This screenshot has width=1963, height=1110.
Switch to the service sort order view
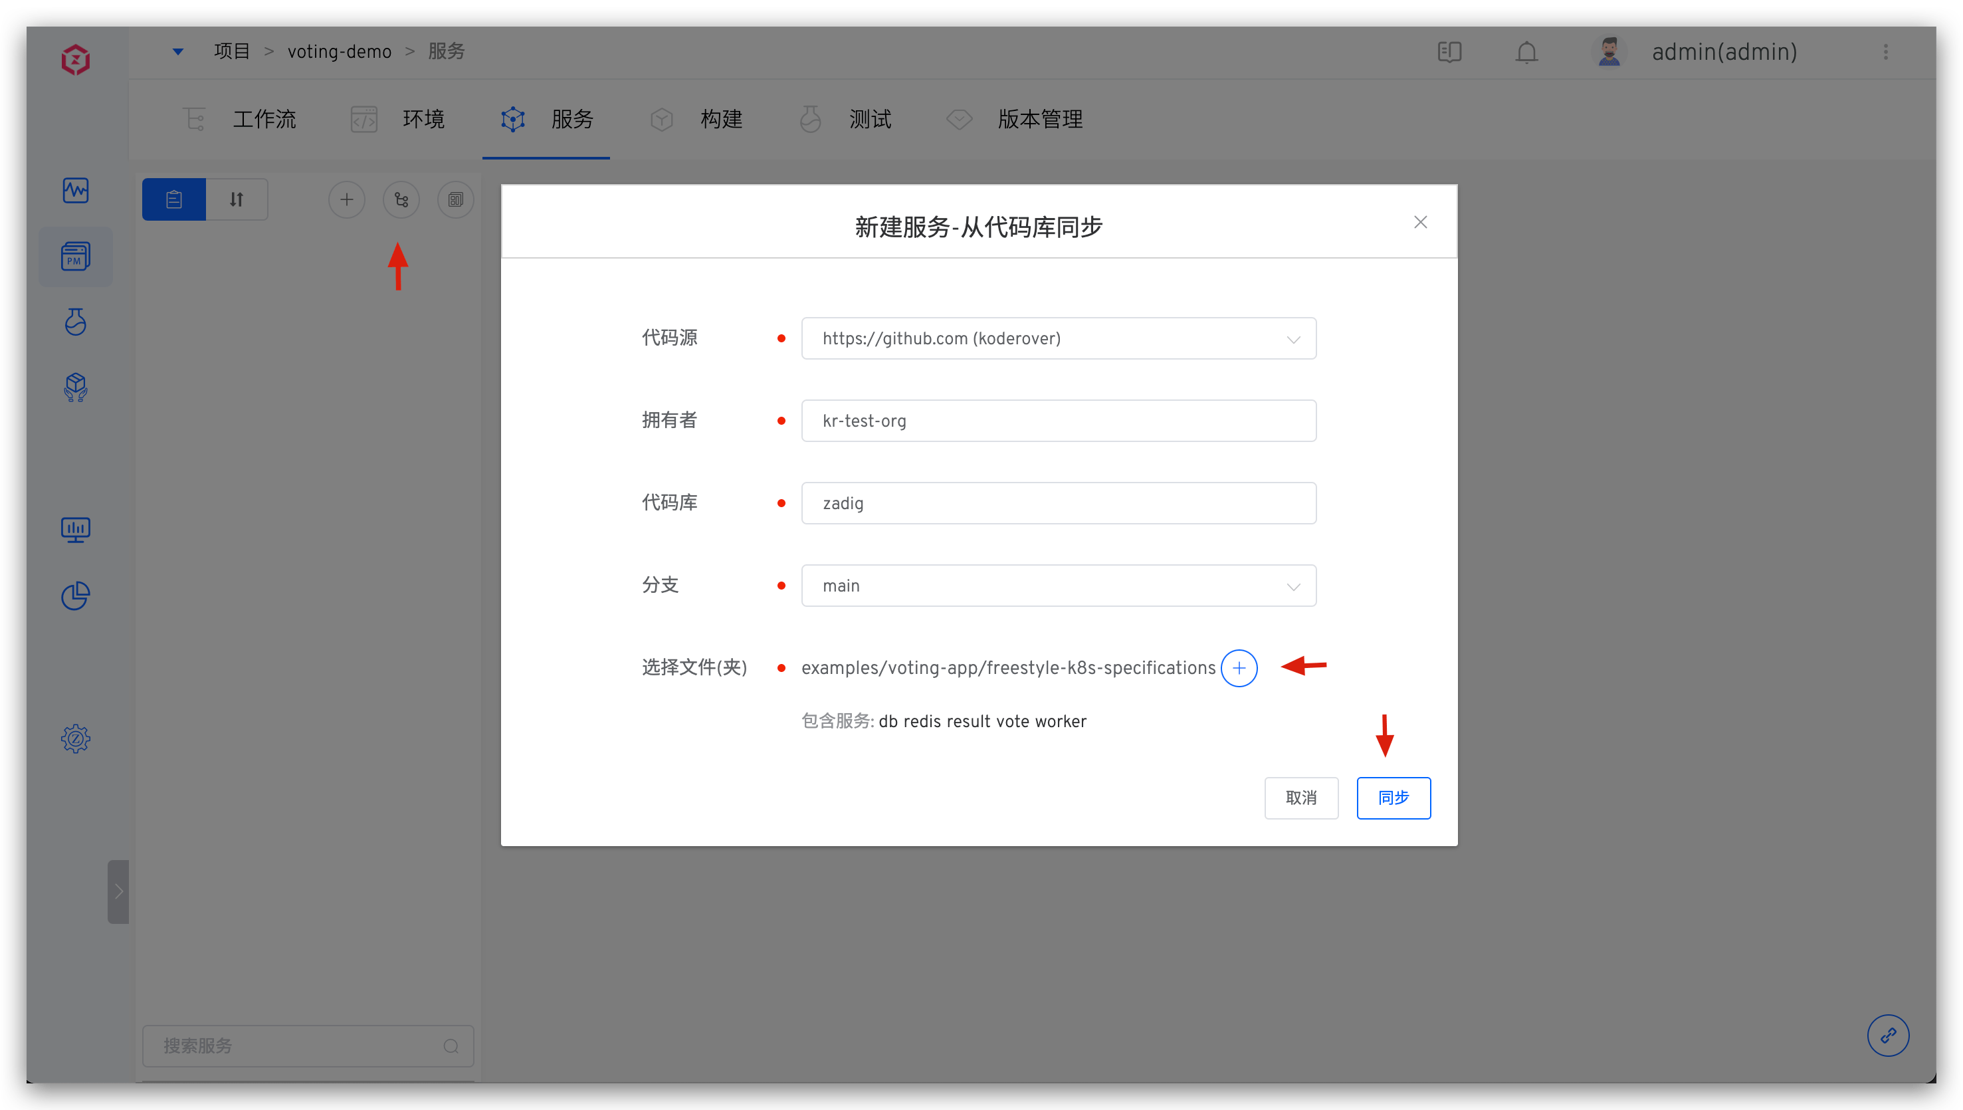[236, 199]
